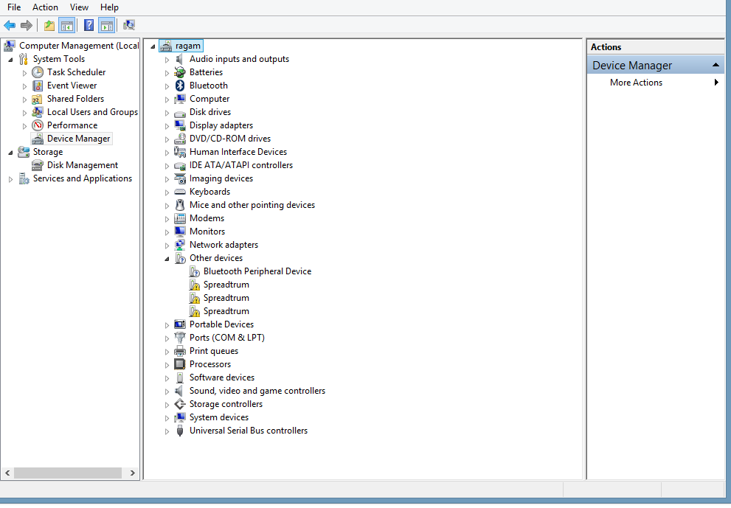
Task: Expand the Task Scheduler node
Action: click(25, 73)
